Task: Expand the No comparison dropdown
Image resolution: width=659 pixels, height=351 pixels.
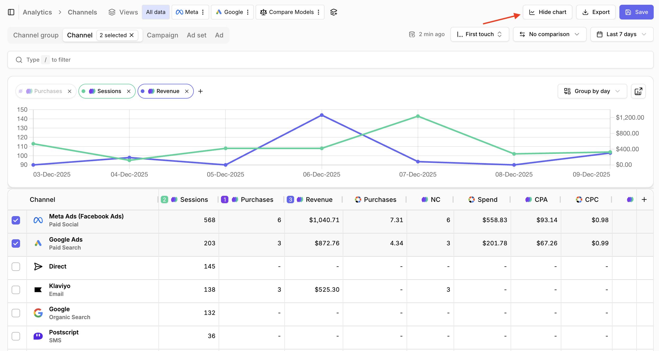Action: (x=549, y=34)
